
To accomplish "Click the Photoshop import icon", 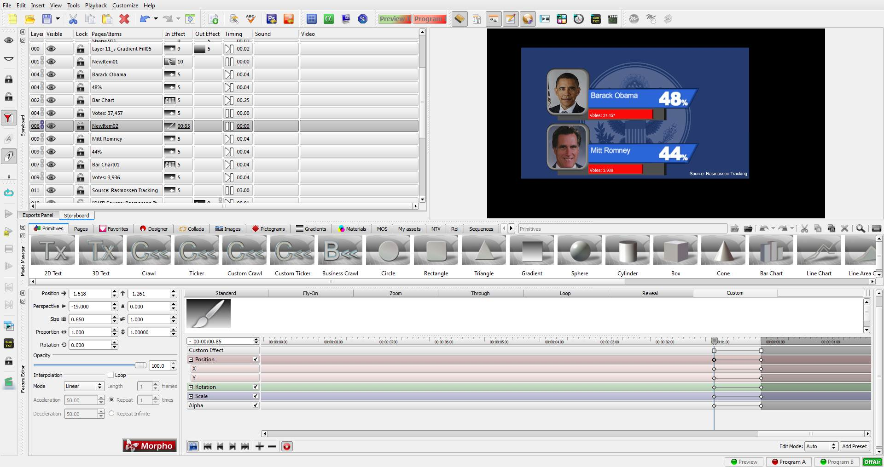I will pos(272,19).
